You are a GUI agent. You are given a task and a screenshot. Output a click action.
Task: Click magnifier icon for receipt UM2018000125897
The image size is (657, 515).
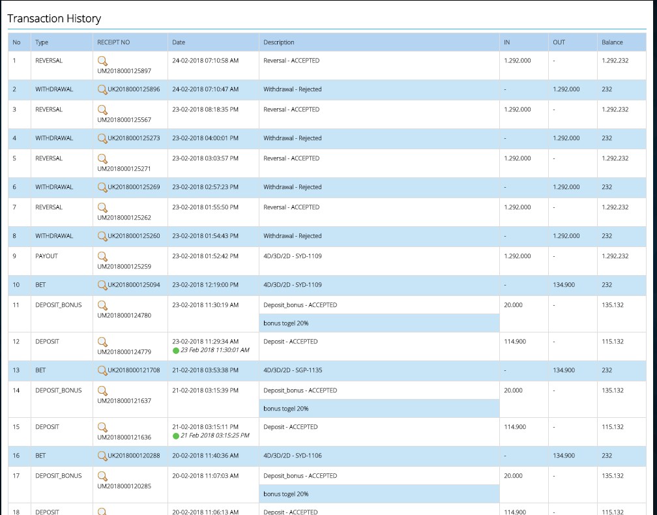(x=102, y=61)
